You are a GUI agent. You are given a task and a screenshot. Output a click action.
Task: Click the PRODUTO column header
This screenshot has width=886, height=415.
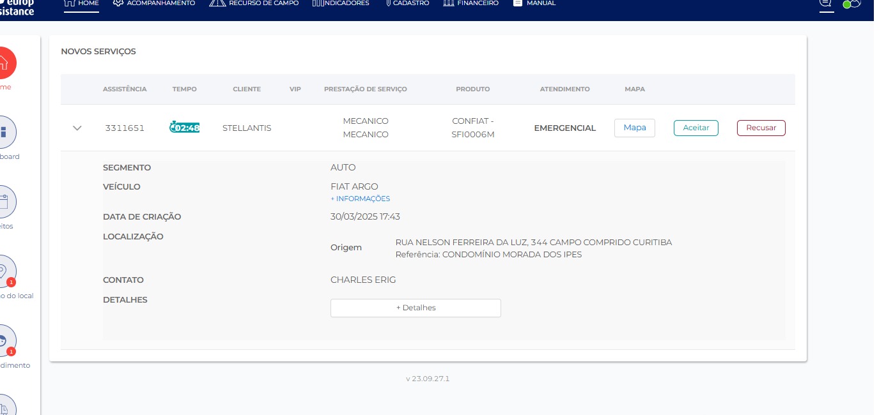point(473,89)
